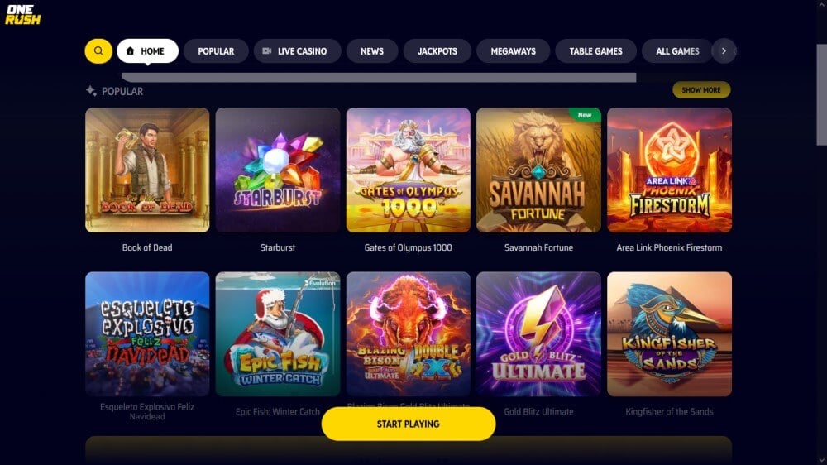827x465 pixels.
Task: Launch the Starburst game tile
Action: tap(277, 170)
